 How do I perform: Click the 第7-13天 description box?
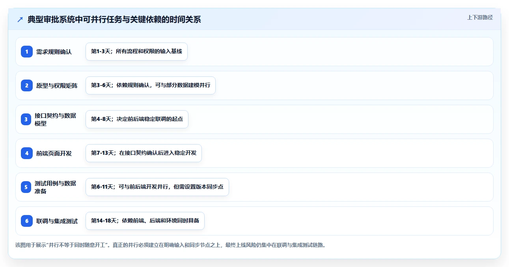tap(144, 153)
